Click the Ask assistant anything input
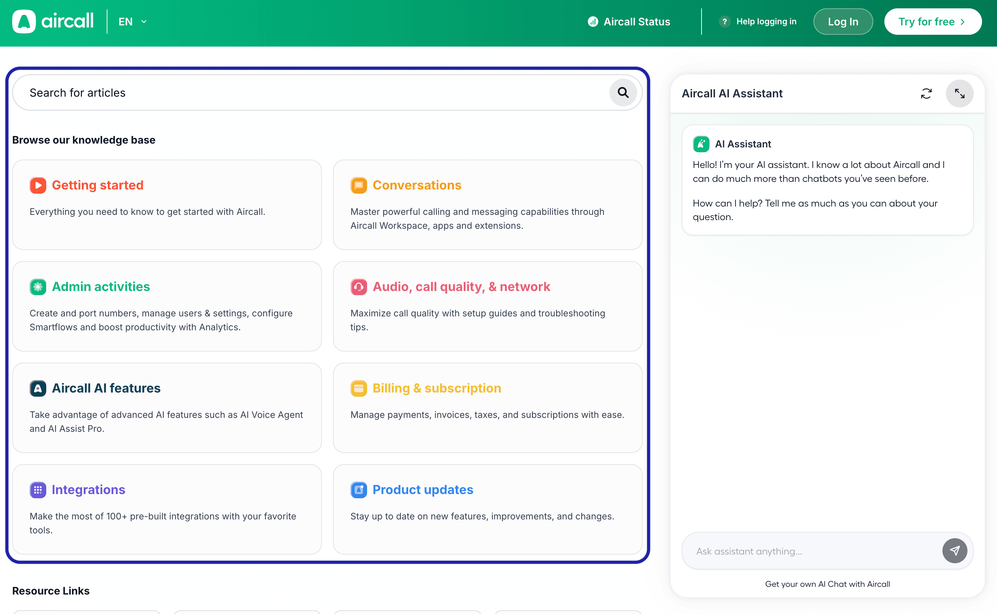The width and height of the screenshot is (997, 614). tap(808, 551)
